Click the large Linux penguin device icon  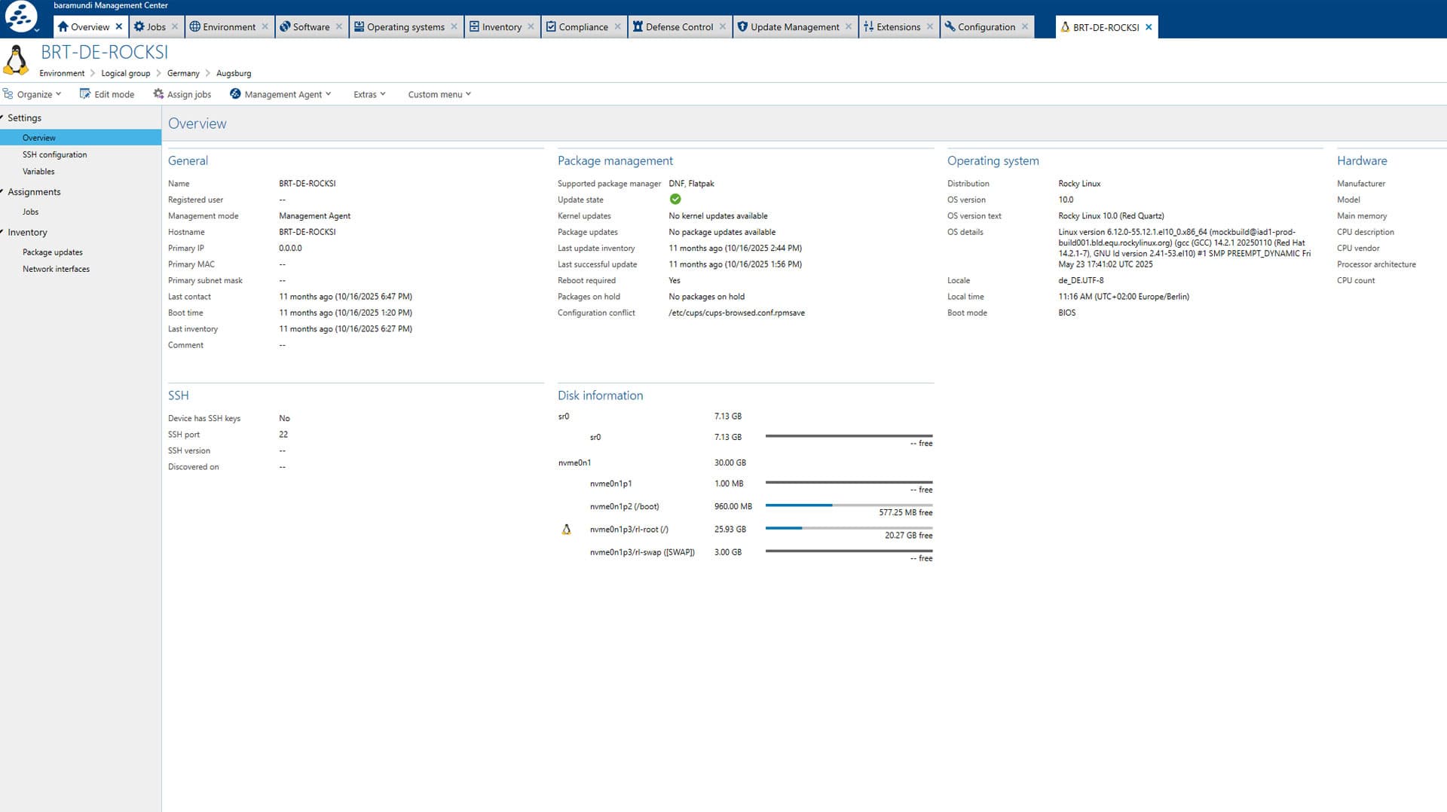coord(16,60)
